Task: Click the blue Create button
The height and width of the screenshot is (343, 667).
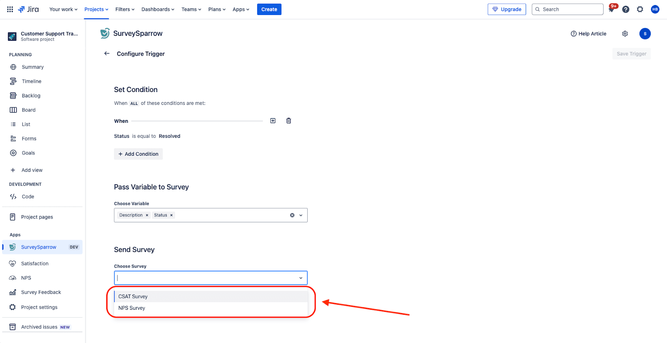Action: point(269,9)
